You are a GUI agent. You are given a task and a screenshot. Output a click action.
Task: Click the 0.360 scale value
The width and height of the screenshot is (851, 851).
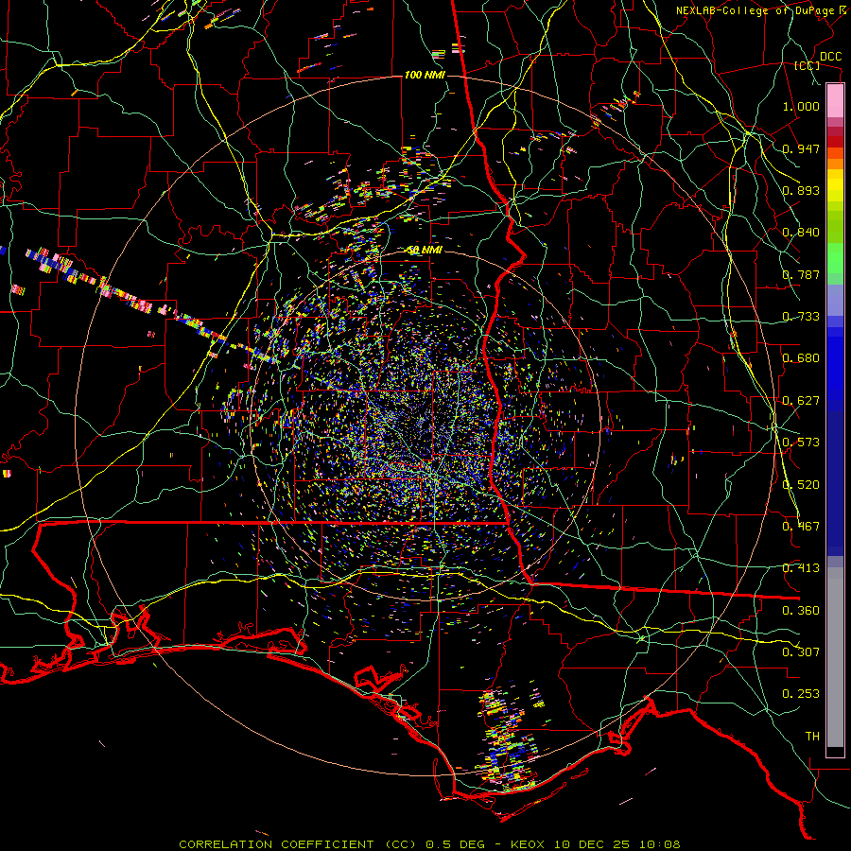point(801,611)
